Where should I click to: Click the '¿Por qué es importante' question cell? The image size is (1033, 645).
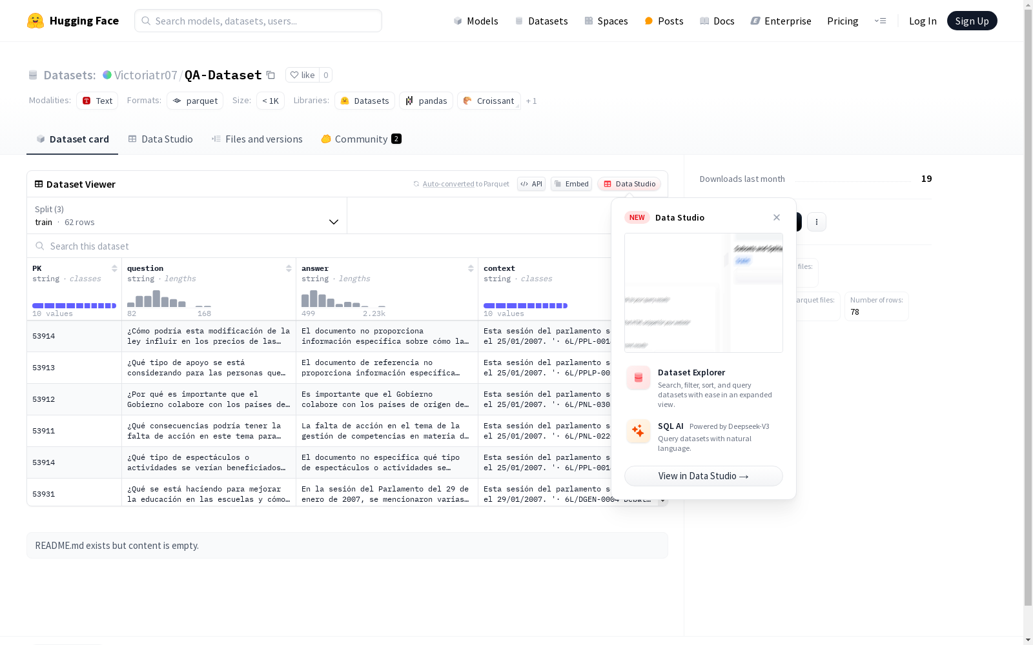point(209,399)
